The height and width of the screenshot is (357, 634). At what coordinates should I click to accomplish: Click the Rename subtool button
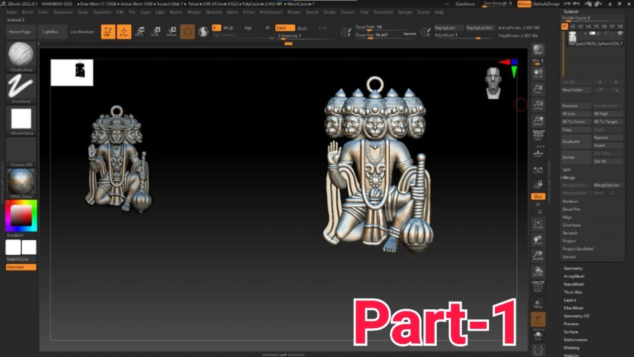click(x=576, y=106)
